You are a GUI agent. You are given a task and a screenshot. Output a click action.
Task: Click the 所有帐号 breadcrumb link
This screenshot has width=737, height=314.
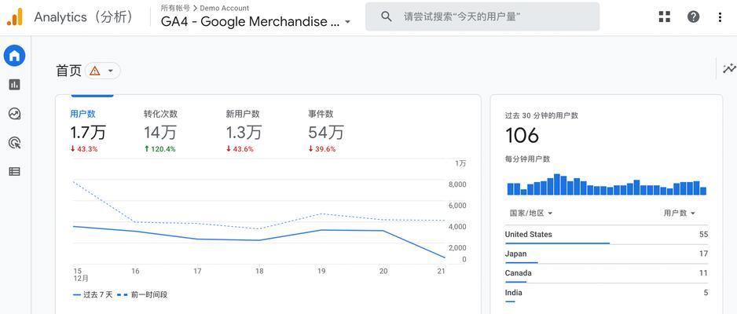(174, 8)
